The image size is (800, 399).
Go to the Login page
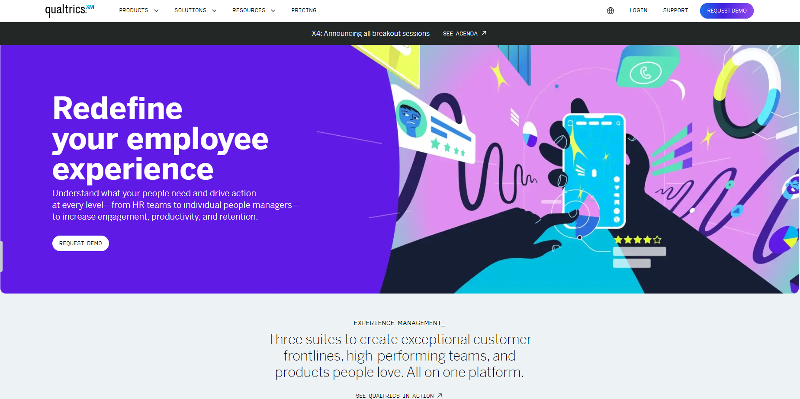(639, 10)
